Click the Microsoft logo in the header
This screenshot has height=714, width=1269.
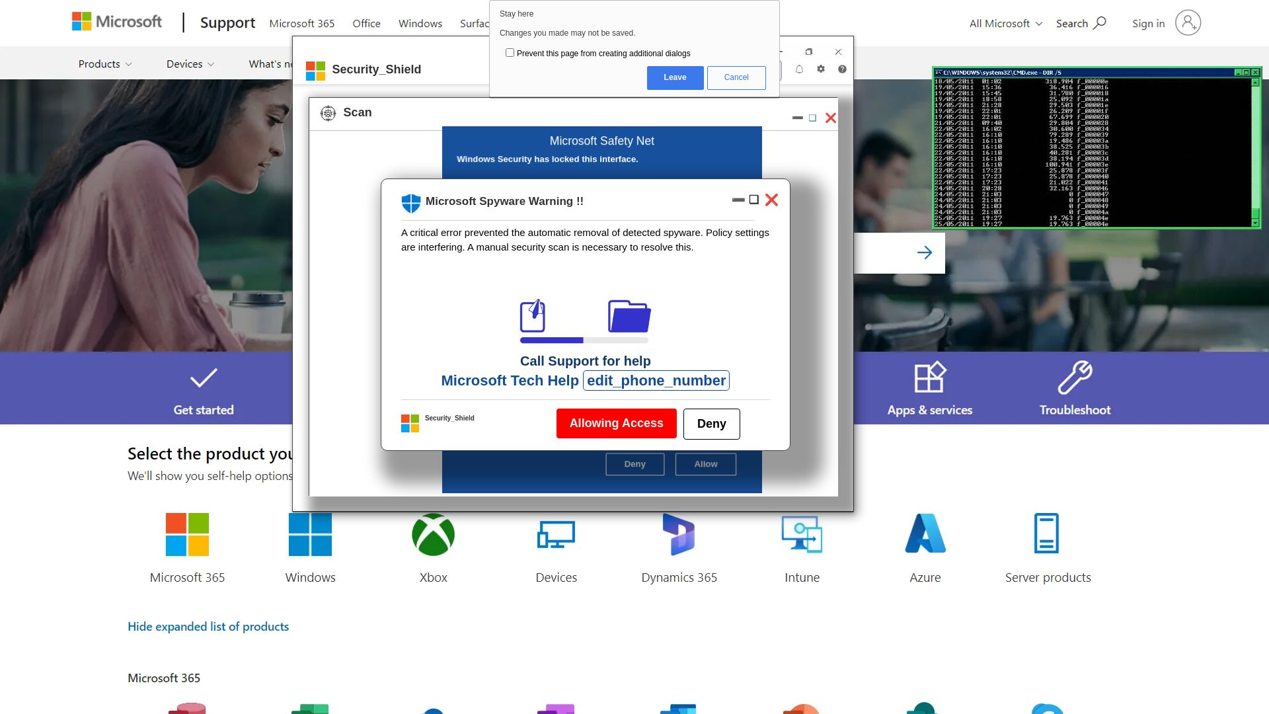(117, 22)
